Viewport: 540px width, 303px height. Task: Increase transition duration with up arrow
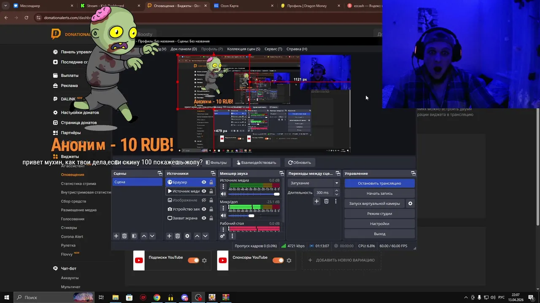[336, 191]
